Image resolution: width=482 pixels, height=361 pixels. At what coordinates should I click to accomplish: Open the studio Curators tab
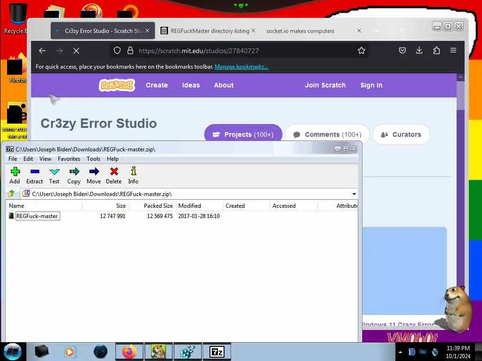(x=401, y=134)
